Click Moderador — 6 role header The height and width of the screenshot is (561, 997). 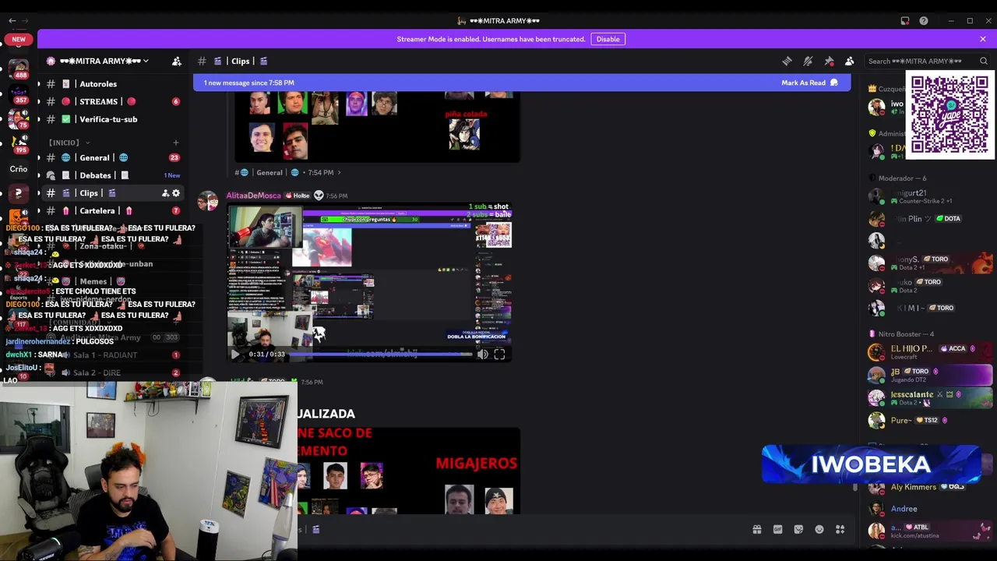902,178
